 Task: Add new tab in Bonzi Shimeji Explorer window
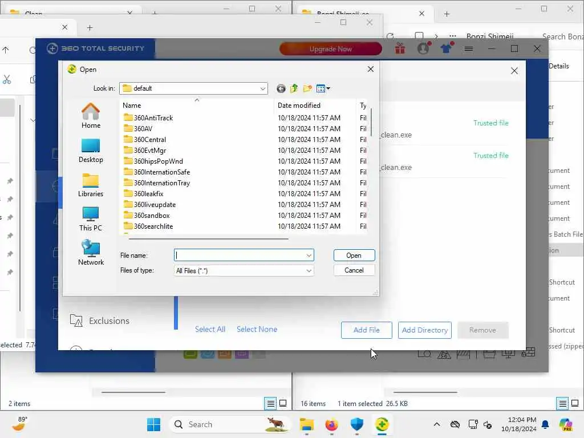(x=447, y=14)
